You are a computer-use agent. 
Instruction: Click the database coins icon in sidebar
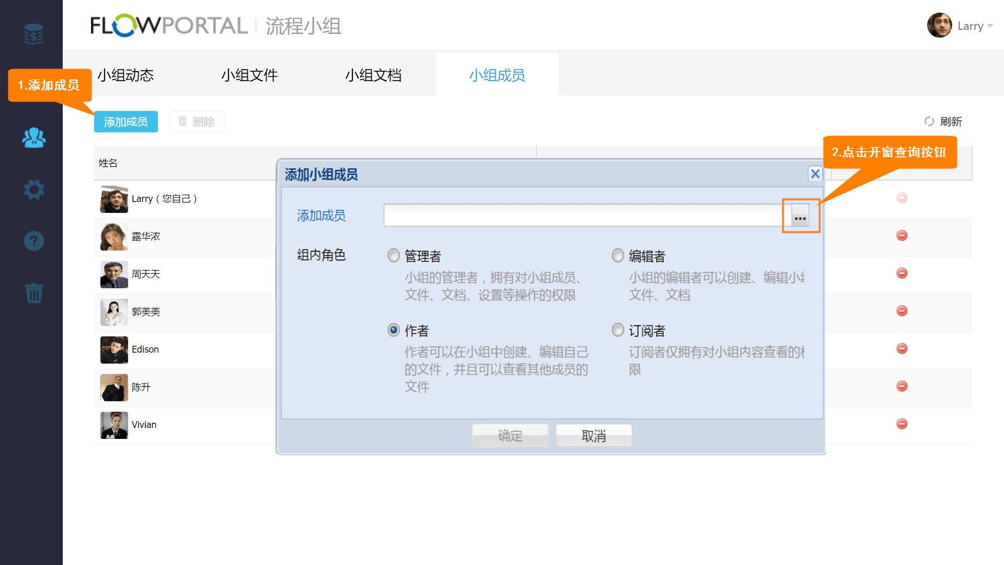click(x=33, y=34)
